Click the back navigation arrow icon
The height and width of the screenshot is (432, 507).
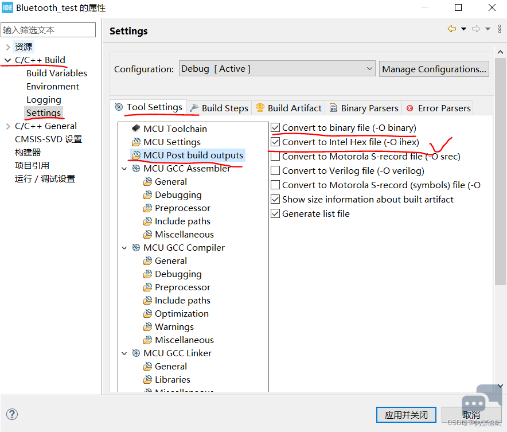[452, 29]
